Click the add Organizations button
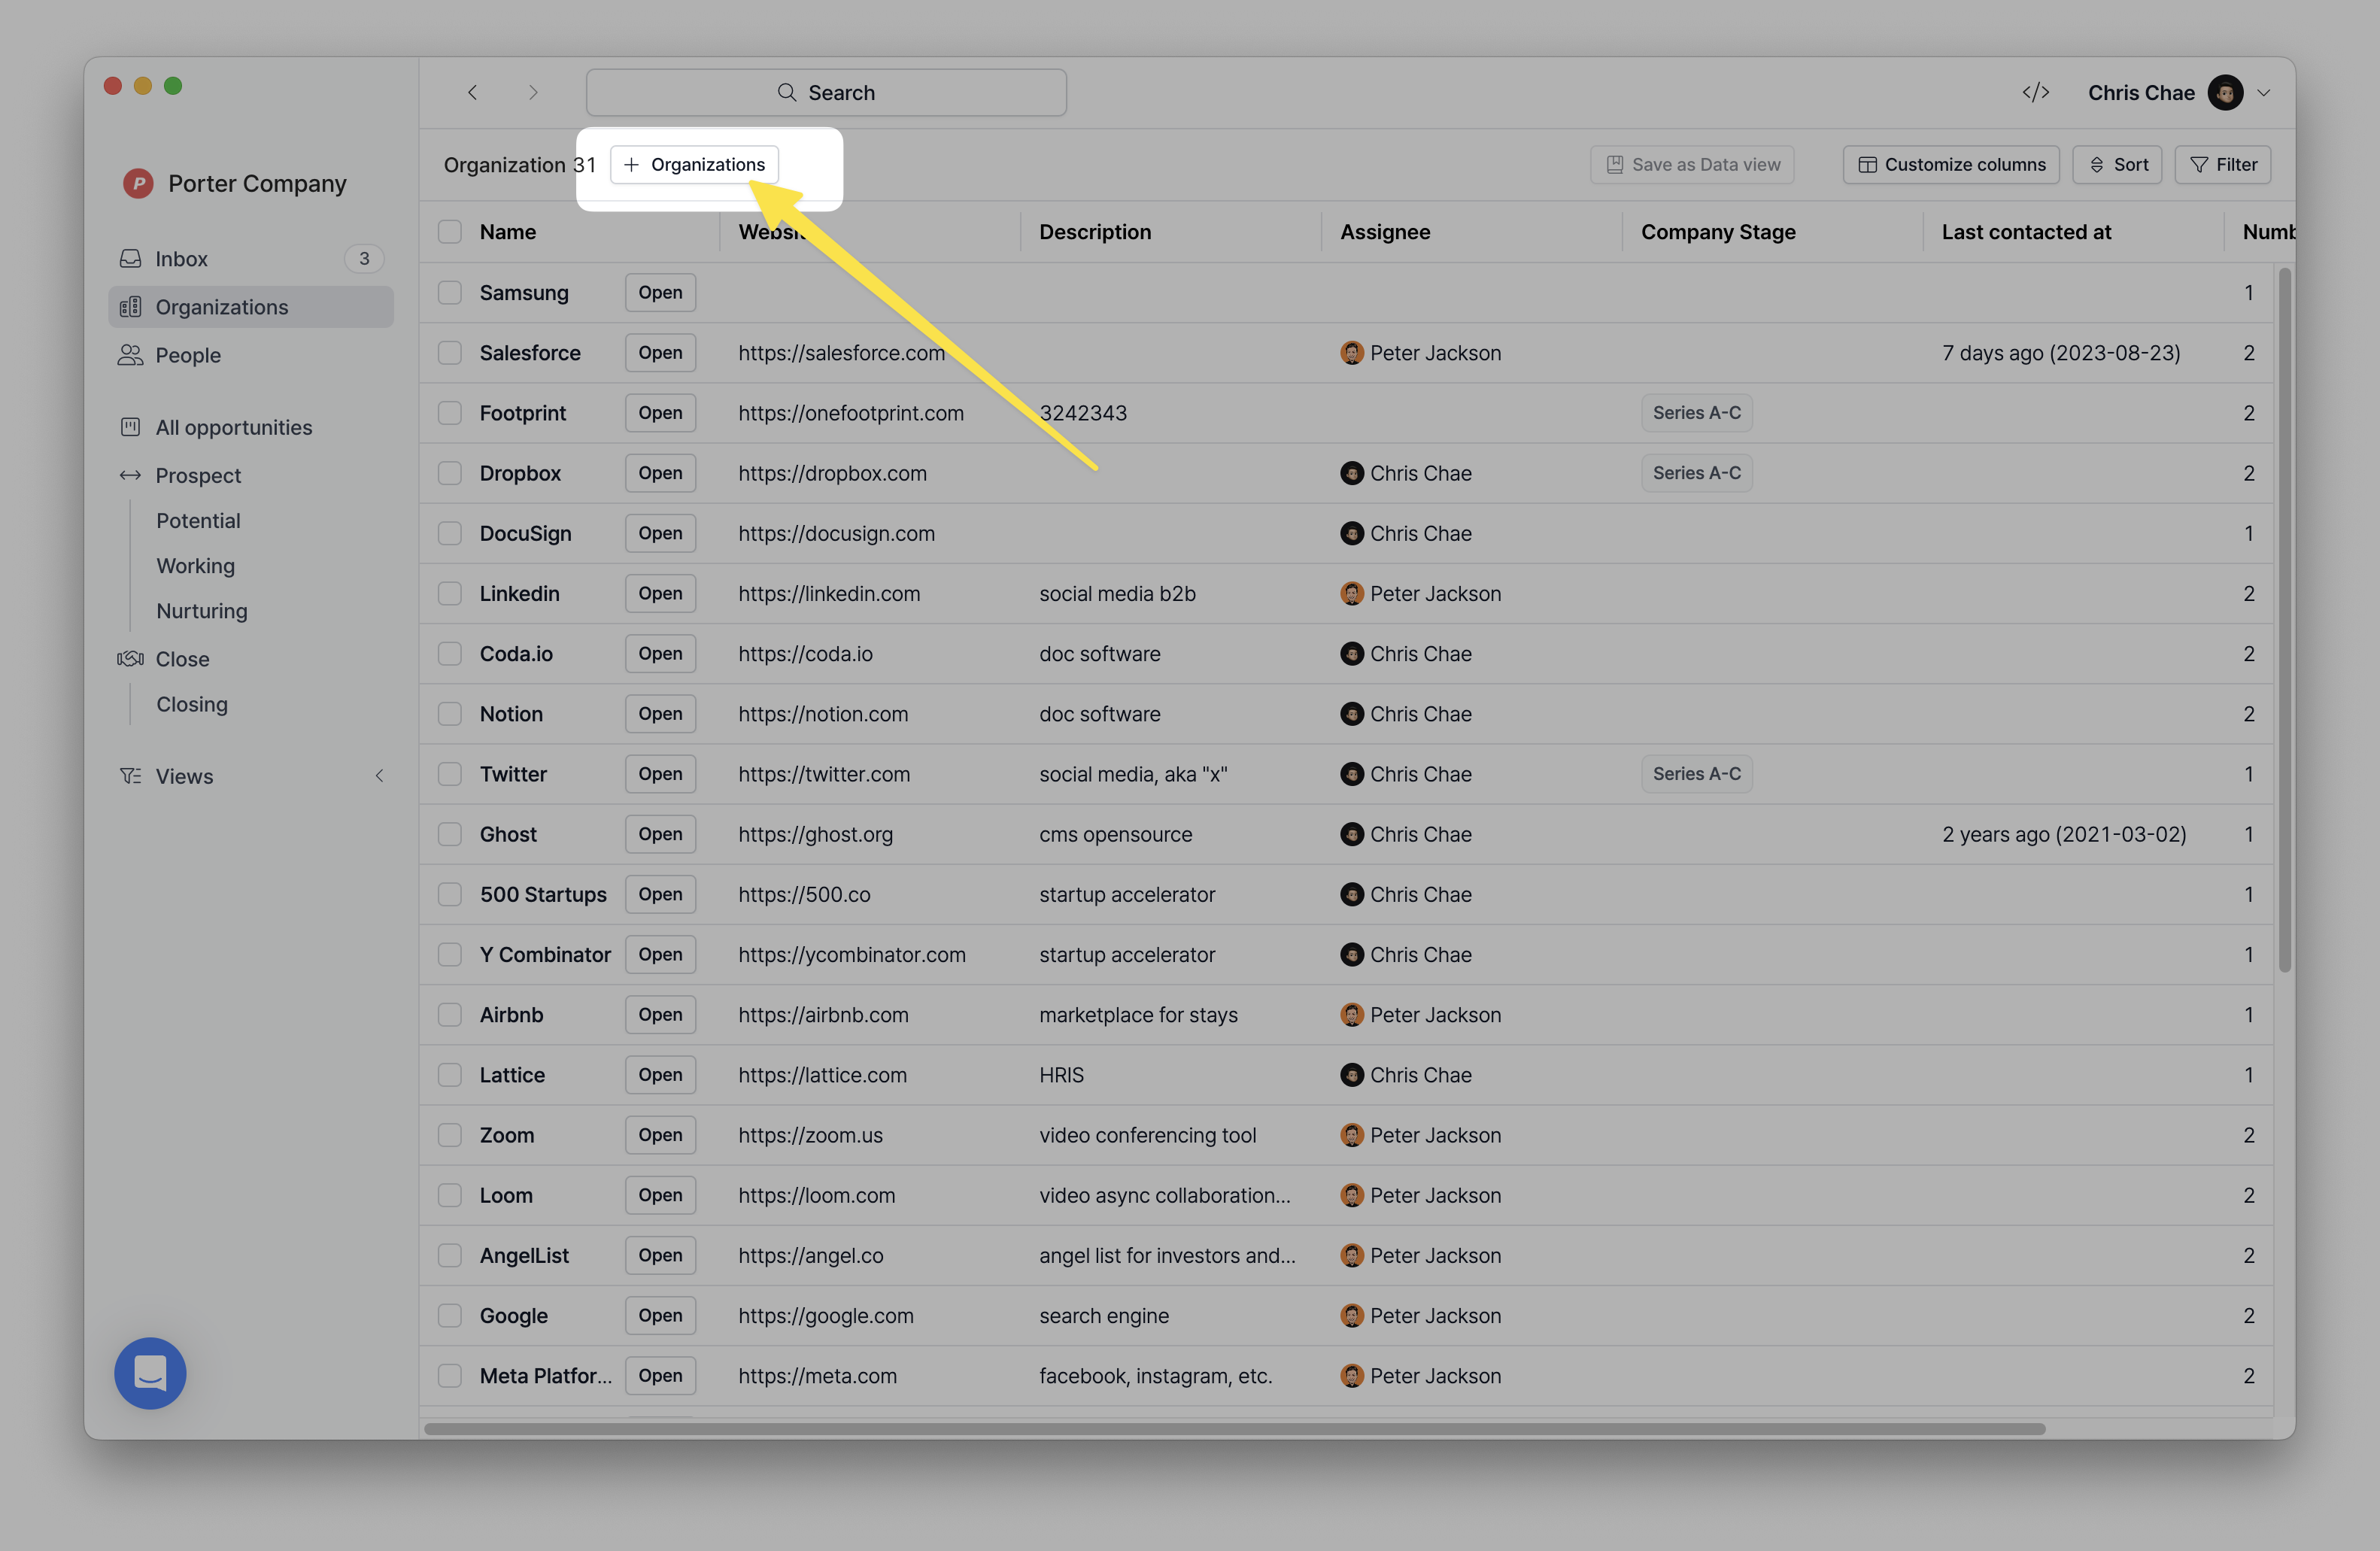 (694, 165)
